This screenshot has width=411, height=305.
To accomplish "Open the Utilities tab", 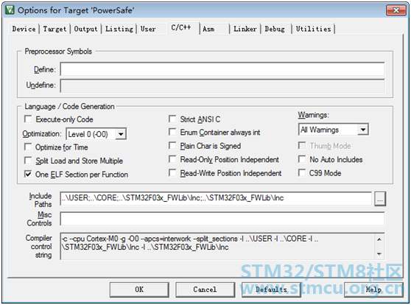I will [314, 29].
